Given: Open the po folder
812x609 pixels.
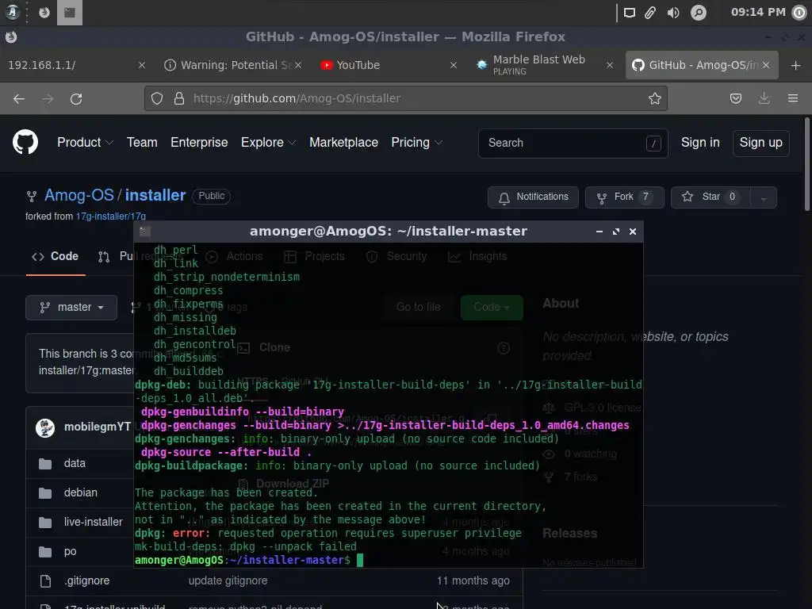Looking at the screenshot, I should tap(70, 552).
